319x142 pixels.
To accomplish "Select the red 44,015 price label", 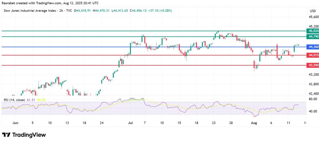I will [313, 55].
